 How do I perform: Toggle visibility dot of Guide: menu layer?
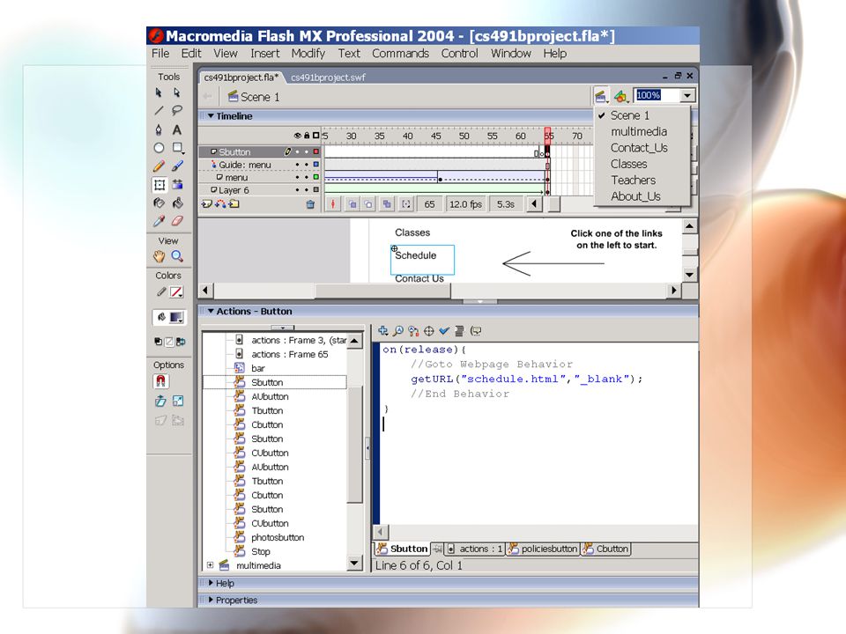click(297, 165)
